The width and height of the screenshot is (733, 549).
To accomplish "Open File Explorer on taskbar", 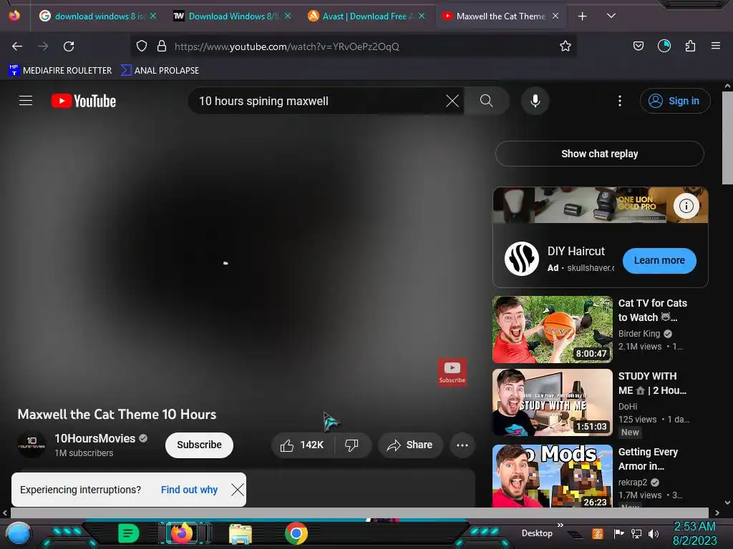I will (x=241, y=533).
